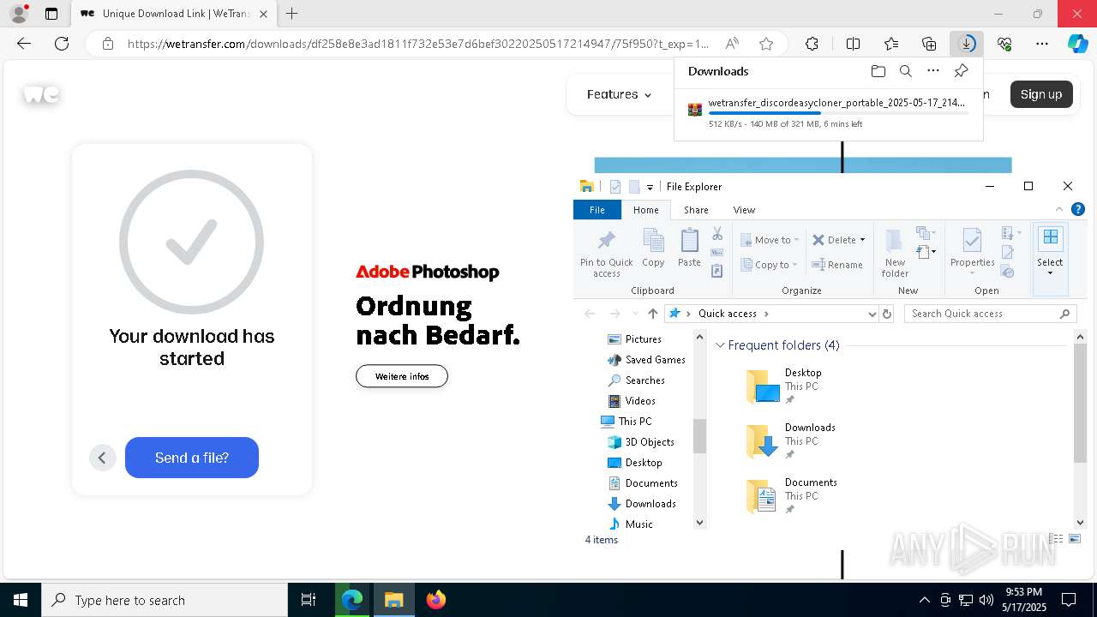1097x617 pixels.
Task: Open Delete dropdown arrow
Action: 862,240
